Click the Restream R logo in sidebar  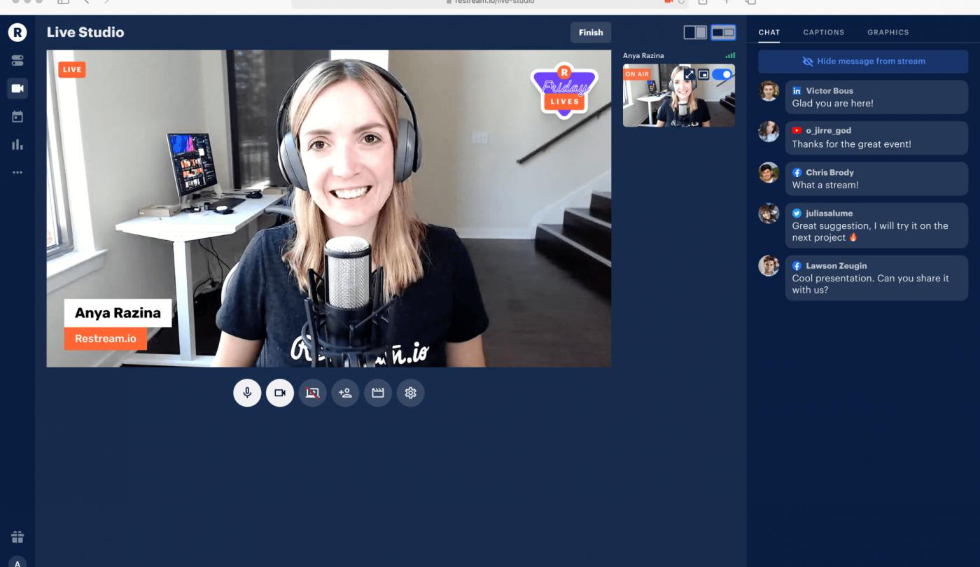coord(17,32)
